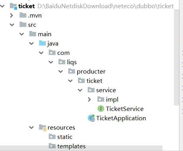Image resolution: width=183 pixels, height=151 pixels.
Task: Click the TicketService interface icon
Action: [x=101, y=109]
